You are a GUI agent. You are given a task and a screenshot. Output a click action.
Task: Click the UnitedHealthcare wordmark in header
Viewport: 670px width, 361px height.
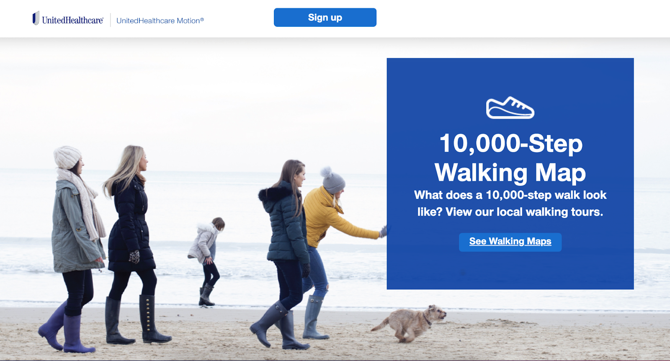pyautogui.click(x=72, y=20)
